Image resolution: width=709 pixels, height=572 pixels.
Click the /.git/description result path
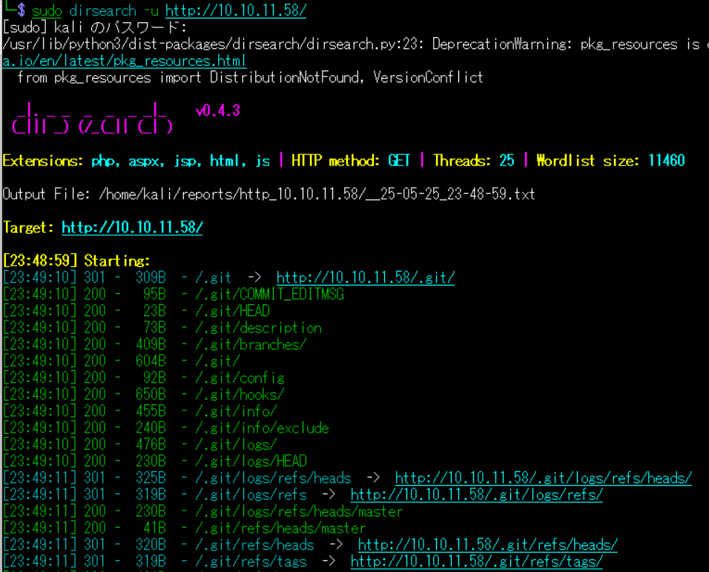[258, 328]
